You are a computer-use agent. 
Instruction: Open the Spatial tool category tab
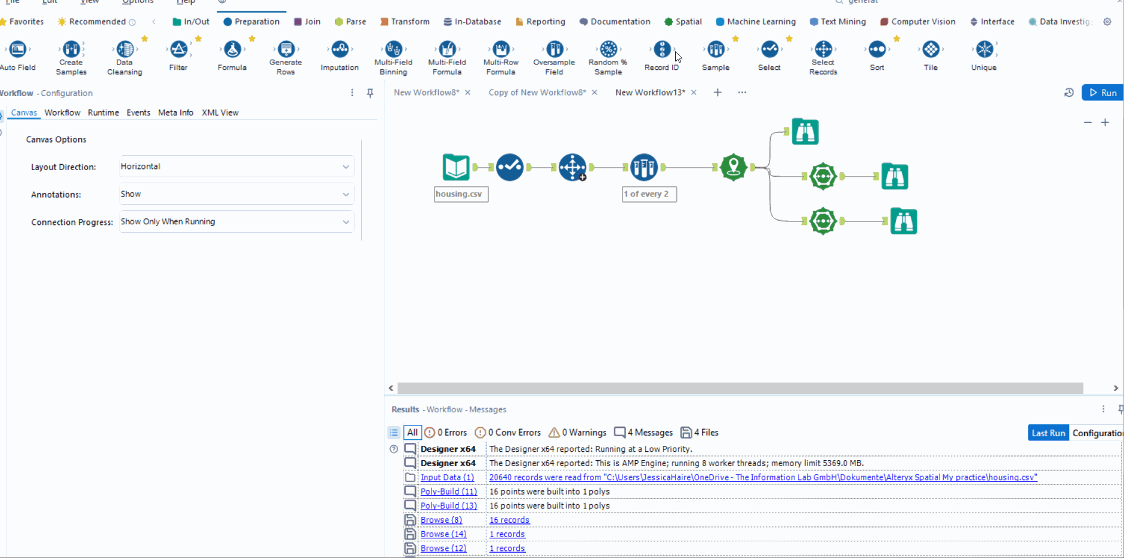tap(683, 21)
